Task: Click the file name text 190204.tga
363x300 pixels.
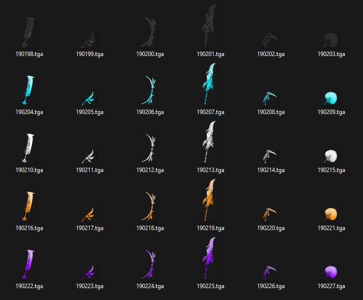Action: coord(29,112)
